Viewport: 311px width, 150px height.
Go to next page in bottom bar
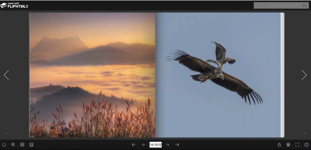[167, 145]
